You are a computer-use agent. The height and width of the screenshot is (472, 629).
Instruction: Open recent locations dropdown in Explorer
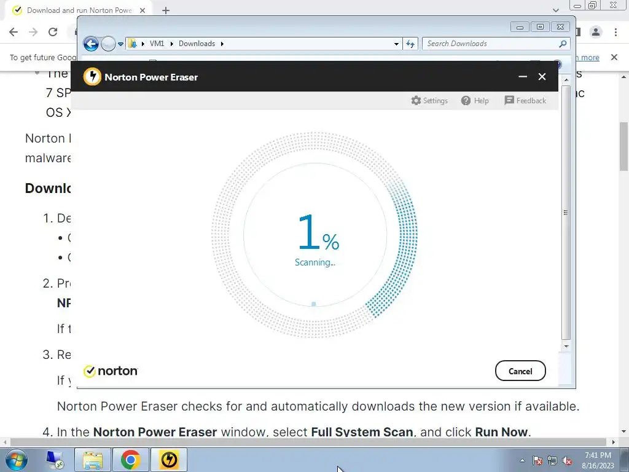click(x=120, y=44)
